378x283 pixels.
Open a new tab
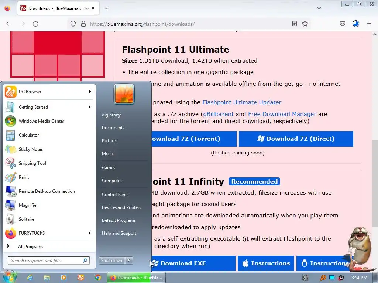pyautogui.click(x=107, y=8)
